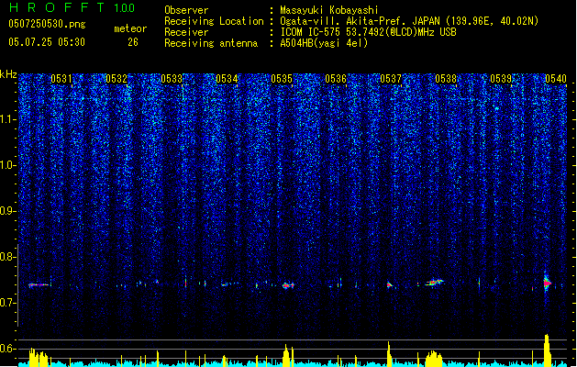The width and height of the screenshot is (577, 367).
Task: Click the kHz axis unit label
Action: pos(8,74)
